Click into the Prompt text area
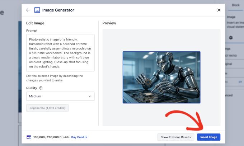The image size is (244, 146). (60, 53)
